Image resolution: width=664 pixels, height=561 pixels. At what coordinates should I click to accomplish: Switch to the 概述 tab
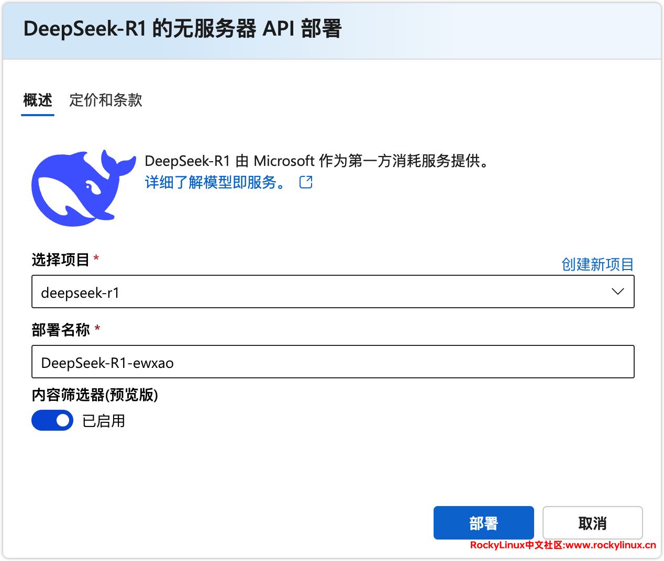(38, 100)
